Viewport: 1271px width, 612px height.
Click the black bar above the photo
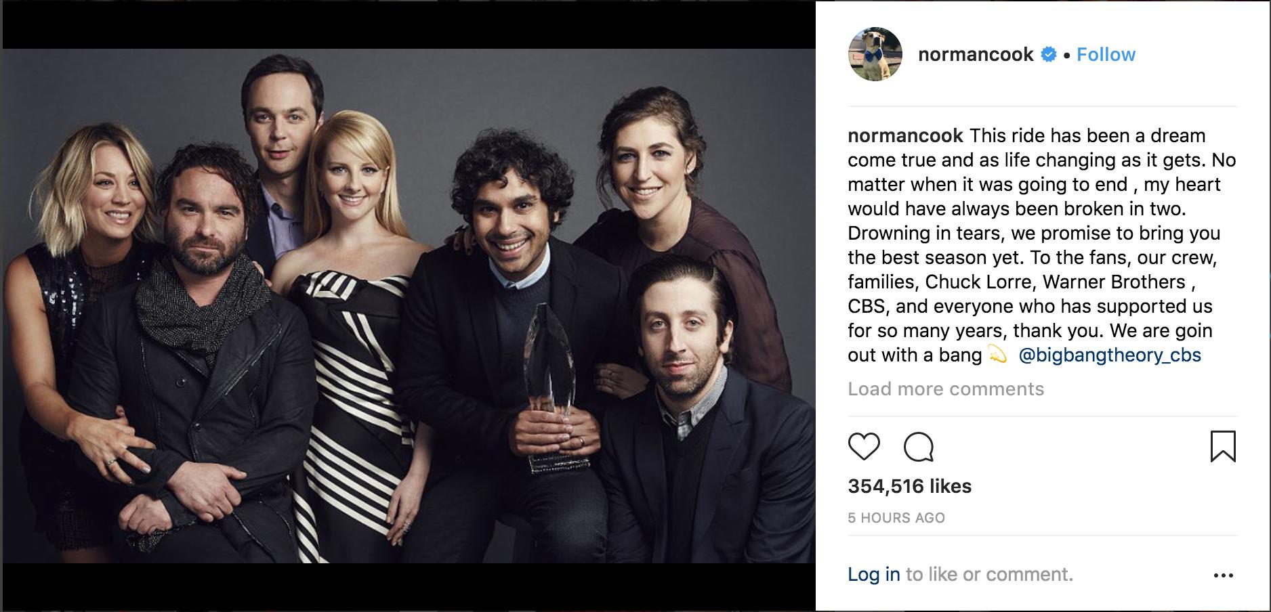[x=409, y=25]
